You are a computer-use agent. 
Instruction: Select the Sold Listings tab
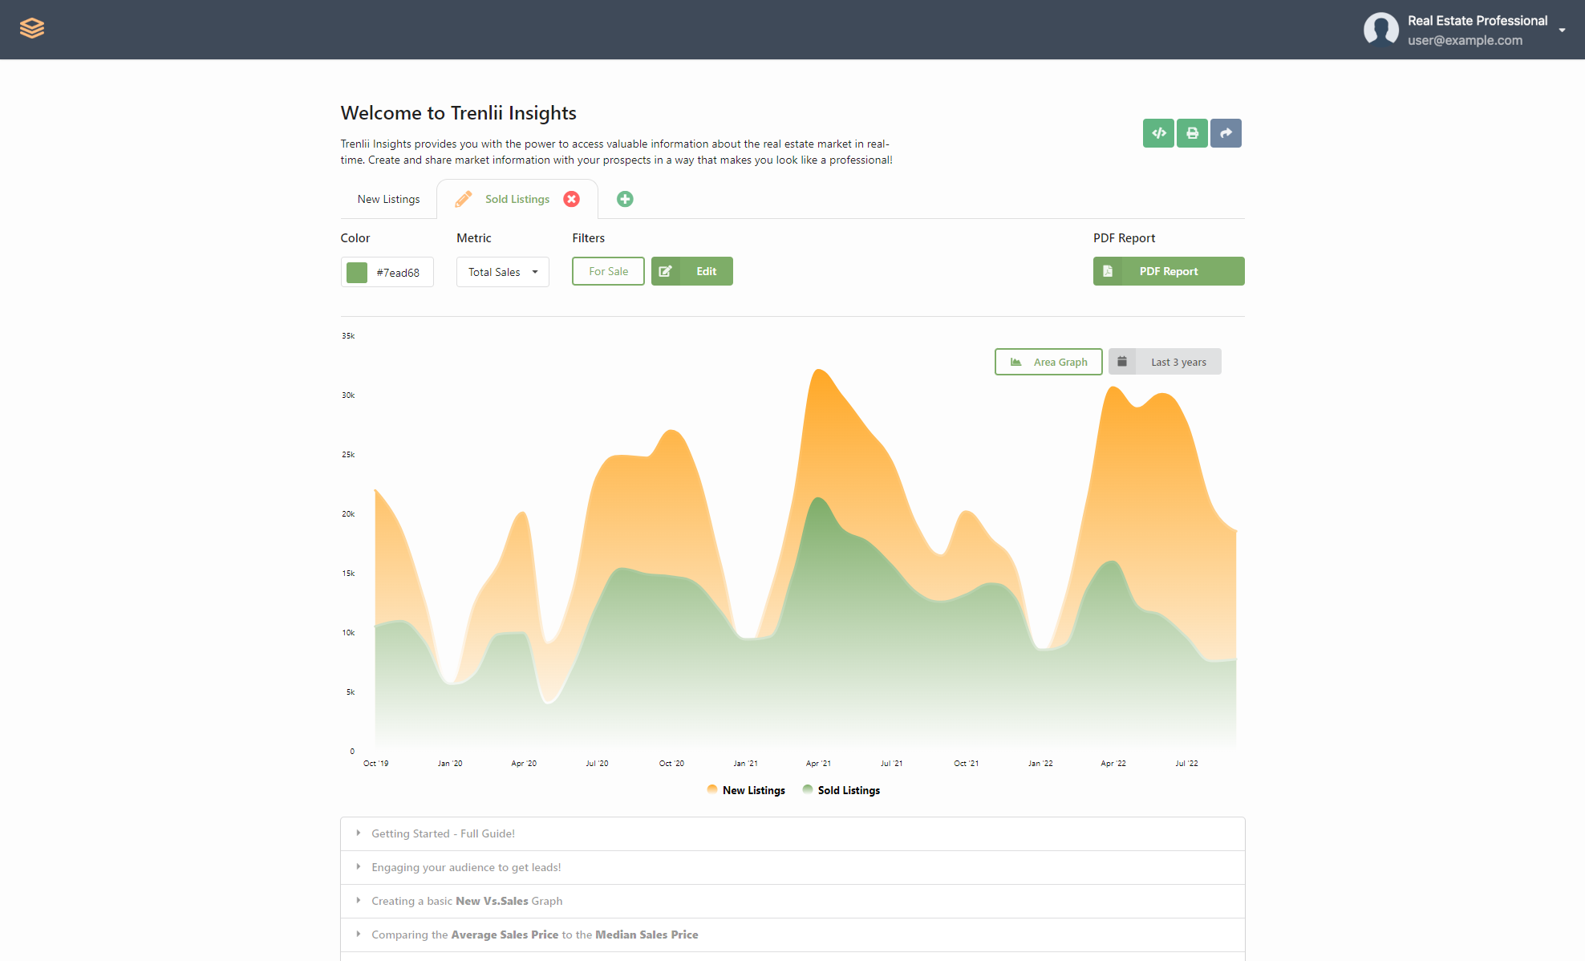pos(517,199)
